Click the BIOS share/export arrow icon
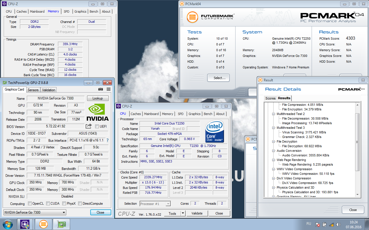369x230 pixels. coord(89,126)
